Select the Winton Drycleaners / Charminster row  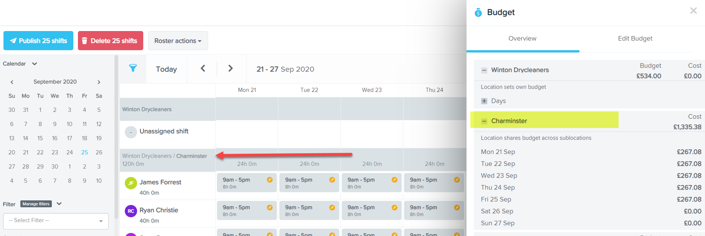pyautogui.click(x=167, y=160)
